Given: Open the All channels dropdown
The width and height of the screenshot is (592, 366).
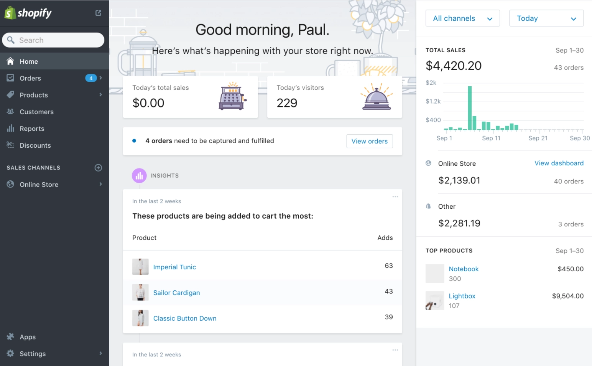Looking at the screenshot, I should click(x=462, y=18).
